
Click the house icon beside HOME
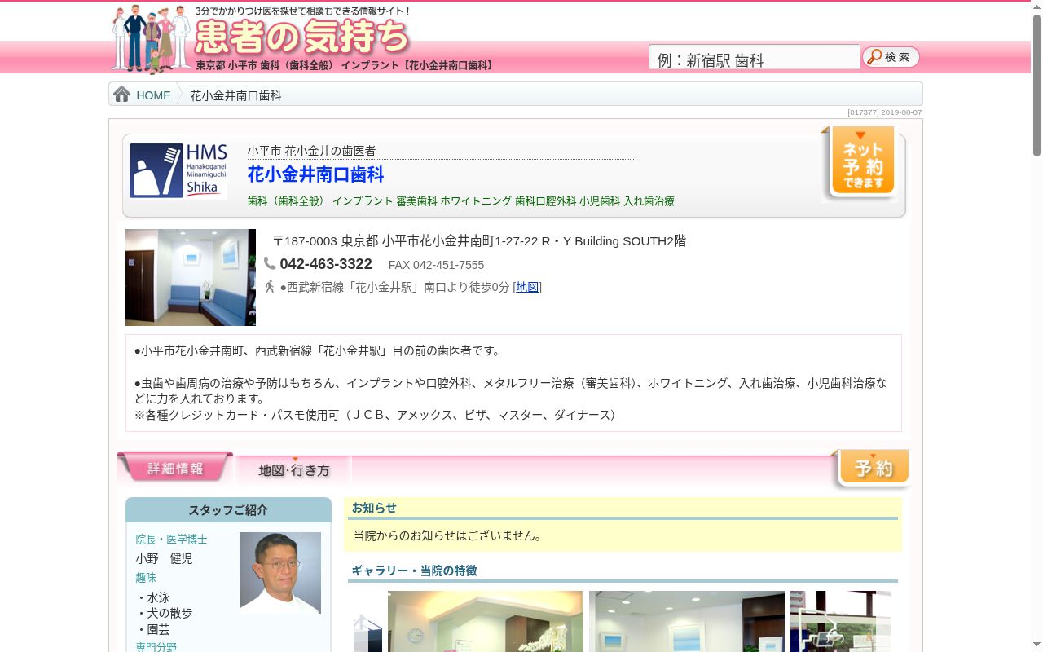pos(122,95)
